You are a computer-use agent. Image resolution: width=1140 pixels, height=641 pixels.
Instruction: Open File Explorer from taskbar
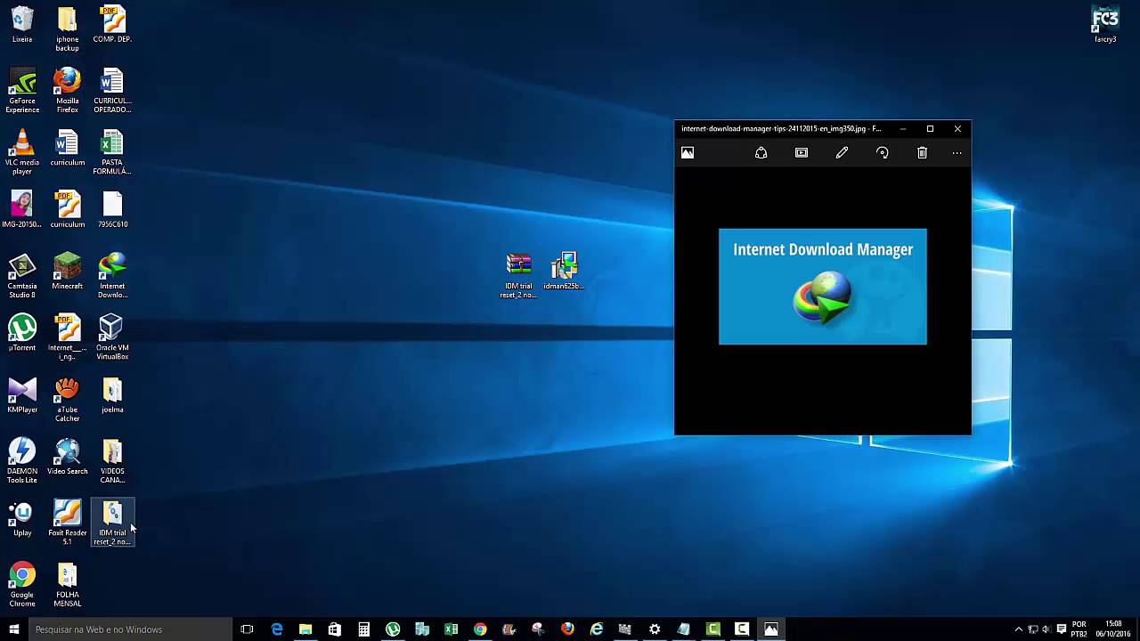[x=305, y=629]
